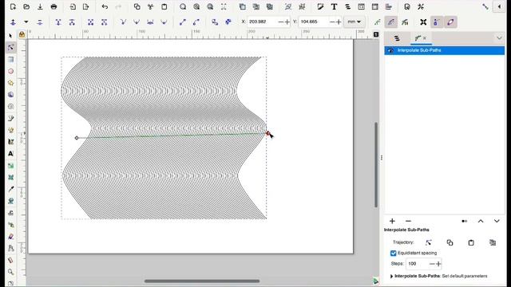Paste from clipboard
Screen dimensions: 511x287
164,6
